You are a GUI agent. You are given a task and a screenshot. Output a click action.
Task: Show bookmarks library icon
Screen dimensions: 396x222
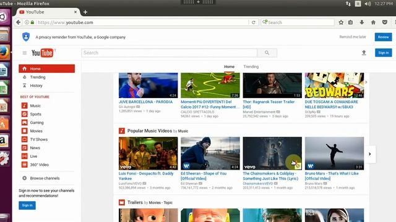tap(351, 22)
